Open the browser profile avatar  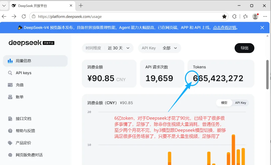255,16
